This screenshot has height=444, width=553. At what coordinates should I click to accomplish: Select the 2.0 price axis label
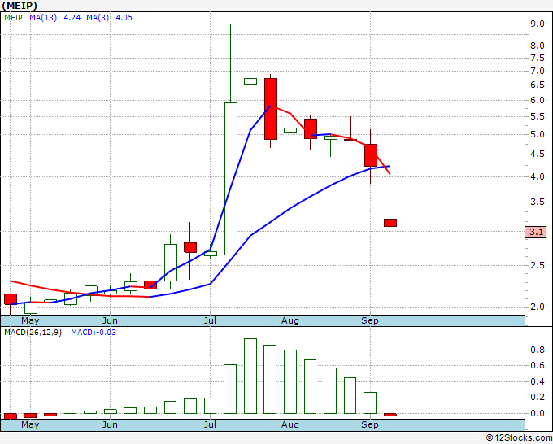(538, 307)
